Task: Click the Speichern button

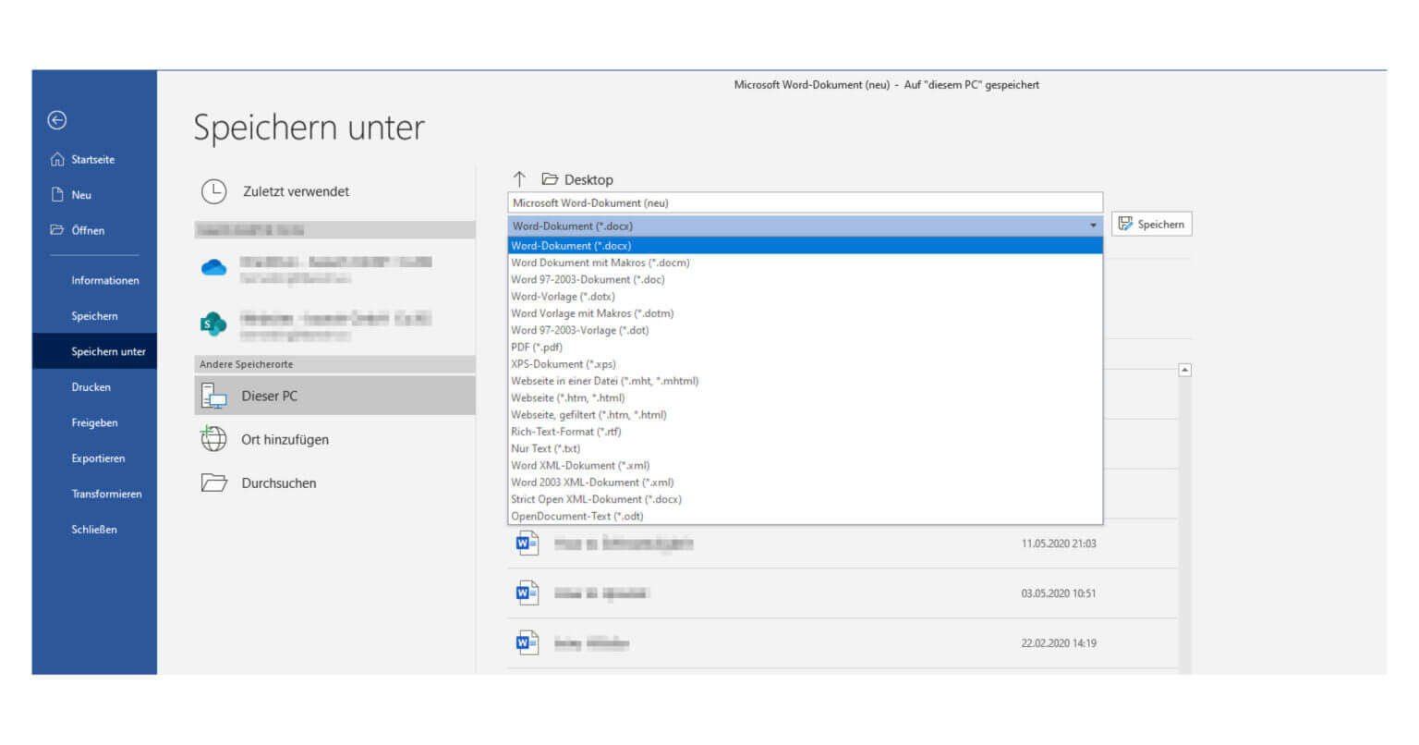Action: [x=1151, y=223]
